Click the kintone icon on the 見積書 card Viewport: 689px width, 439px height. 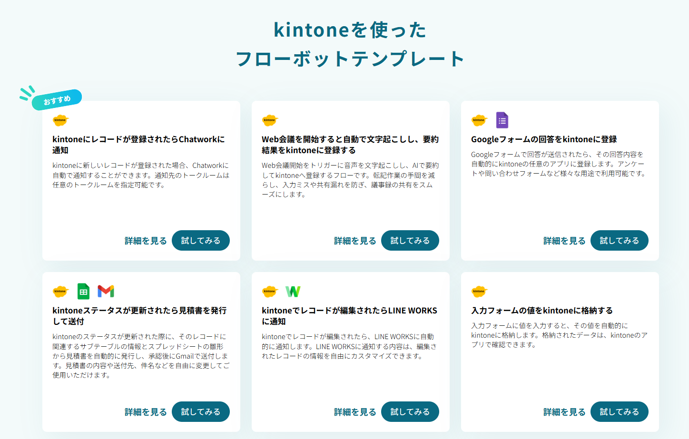(x=60, y=291)
